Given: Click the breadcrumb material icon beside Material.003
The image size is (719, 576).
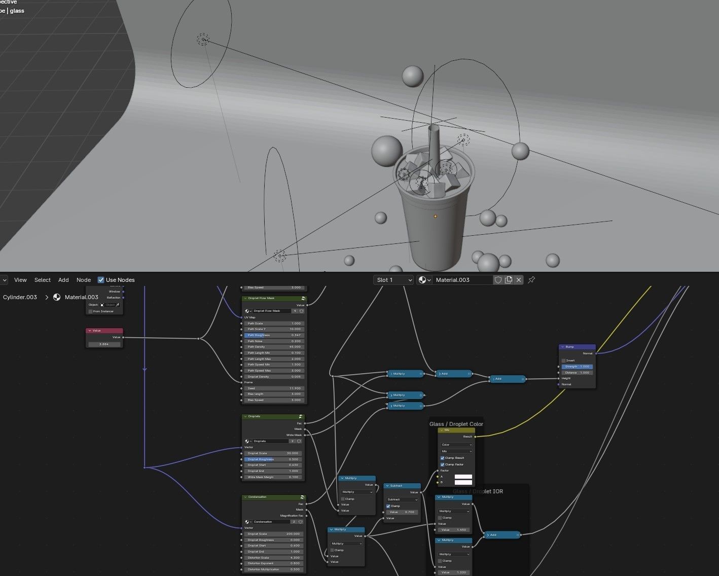Looking at the screenshot, I should (57, 297).
